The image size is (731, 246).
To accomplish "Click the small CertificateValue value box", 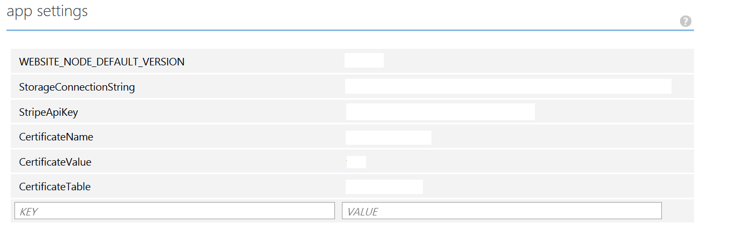I will pos(356,162).
